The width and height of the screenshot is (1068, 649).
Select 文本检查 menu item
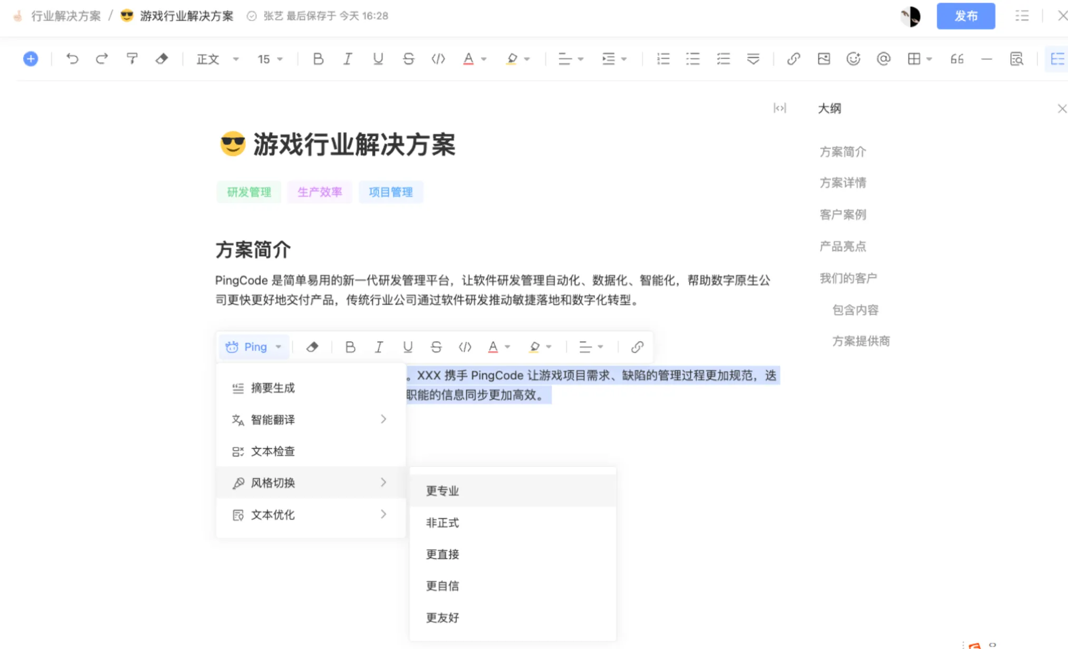(x=311, y=451)
